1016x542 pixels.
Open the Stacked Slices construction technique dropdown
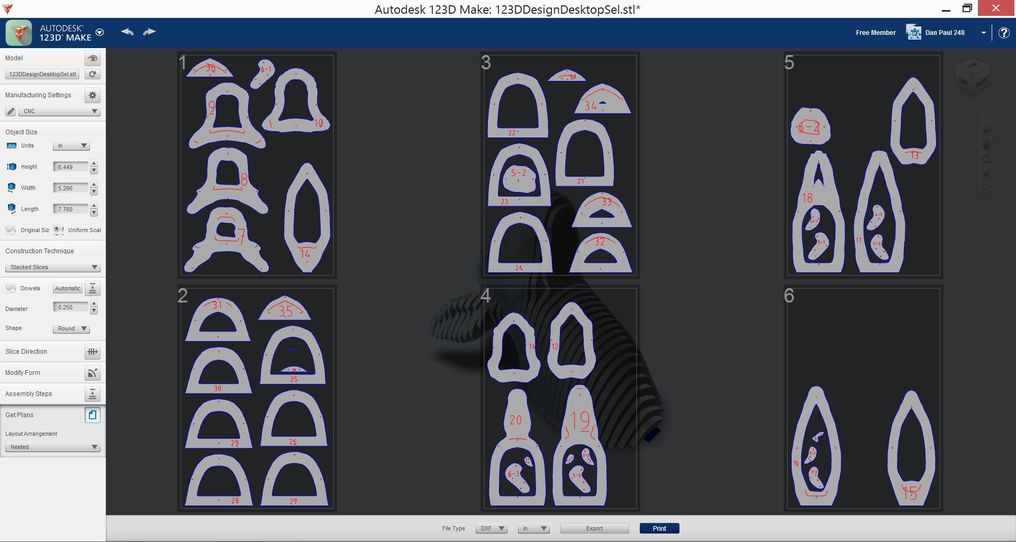click(x=52, y=267)
